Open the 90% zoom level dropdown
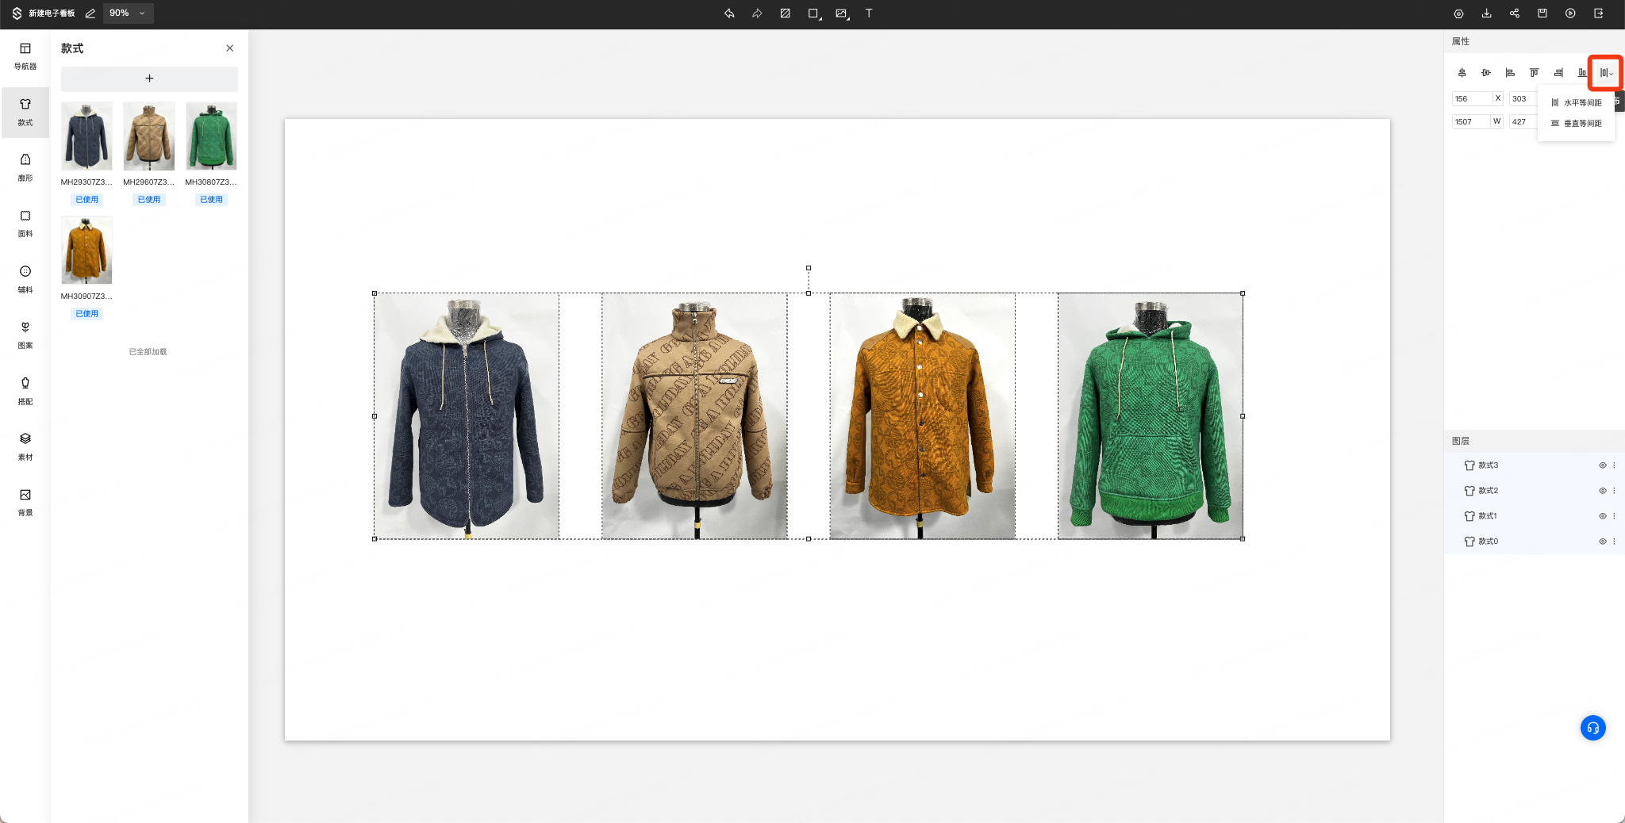1625x823 pixels. pyautogui.click(x=128, y=13)
